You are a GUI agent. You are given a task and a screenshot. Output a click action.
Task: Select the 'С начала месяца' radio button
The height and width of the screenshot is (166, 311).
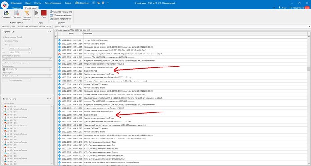tap(11, 41)
